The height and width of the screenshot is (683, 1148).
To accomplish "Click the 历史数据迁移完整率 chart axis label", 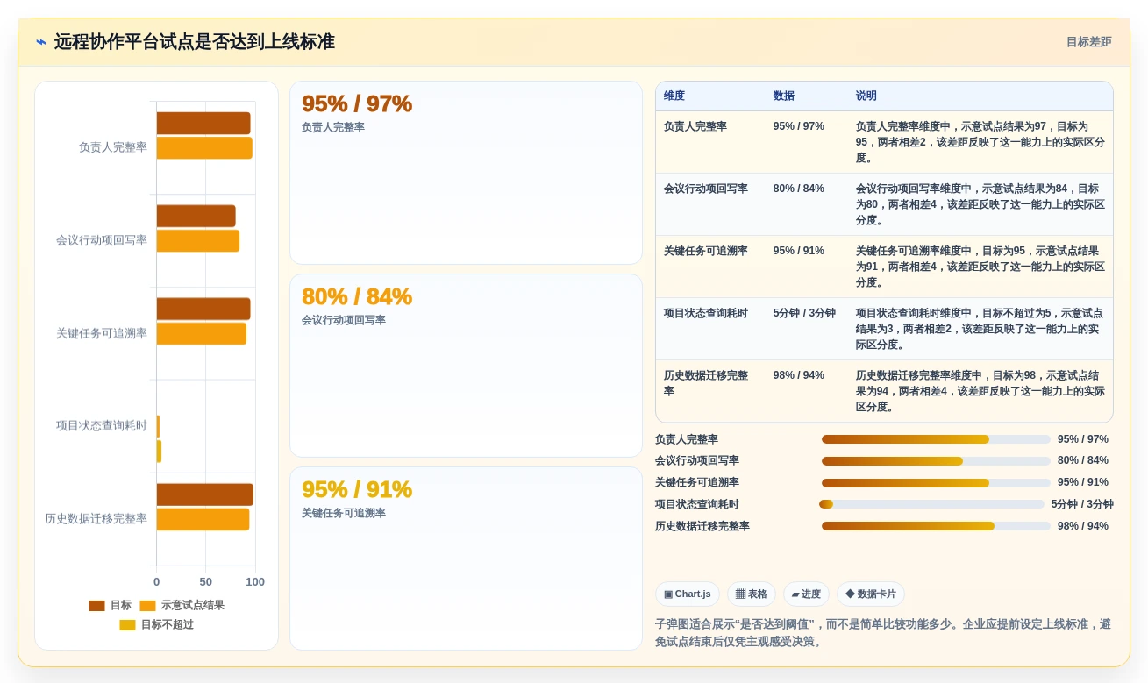I will pos(96,519).
